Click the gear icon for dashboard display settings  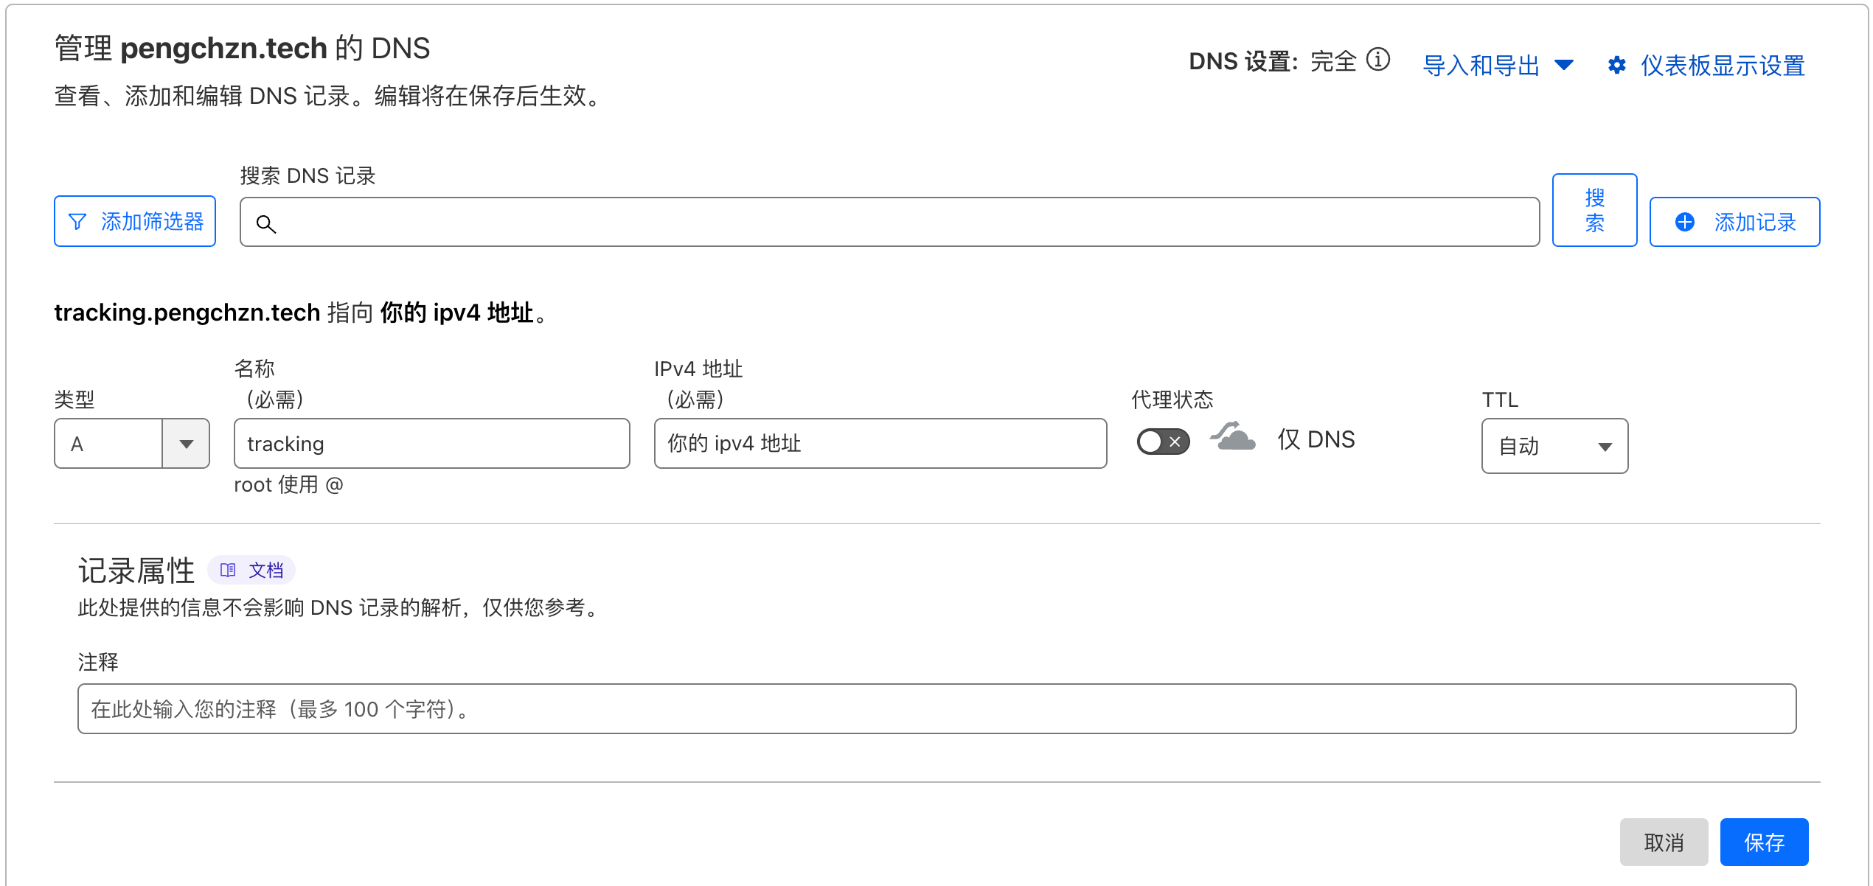click(x=1616, y=66)
